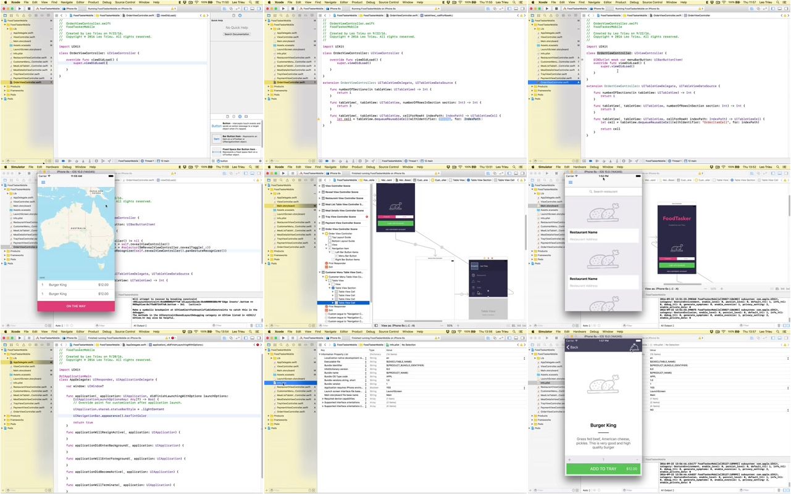Open Find navigator icon in 11:50 Xcode window
Image resolution: width=791 pixels, height=494 pixels.
(x=17, y=15)
